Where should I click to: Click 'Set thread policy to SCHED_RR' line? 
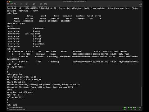[x=24, y=79]
